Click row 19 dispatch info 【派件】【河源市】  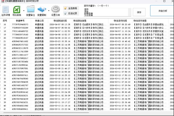click(x=150, y=35)
